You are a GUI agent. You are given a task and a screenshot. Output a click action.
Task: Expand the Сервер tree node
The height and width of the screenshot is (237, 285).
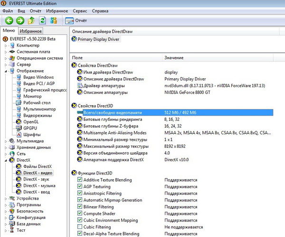click(x=6, y=65)
